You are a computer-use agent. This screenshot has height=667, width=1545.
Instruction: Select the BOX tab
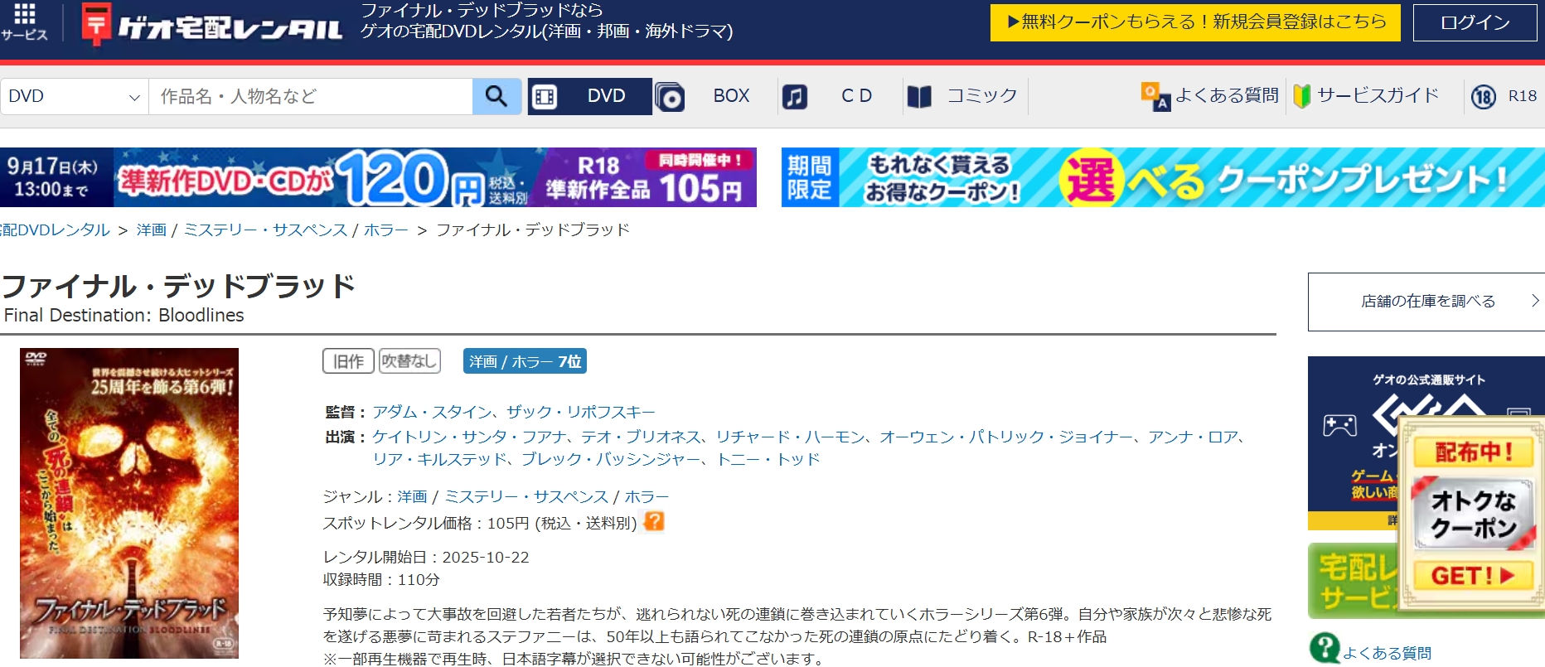point(714,96)
